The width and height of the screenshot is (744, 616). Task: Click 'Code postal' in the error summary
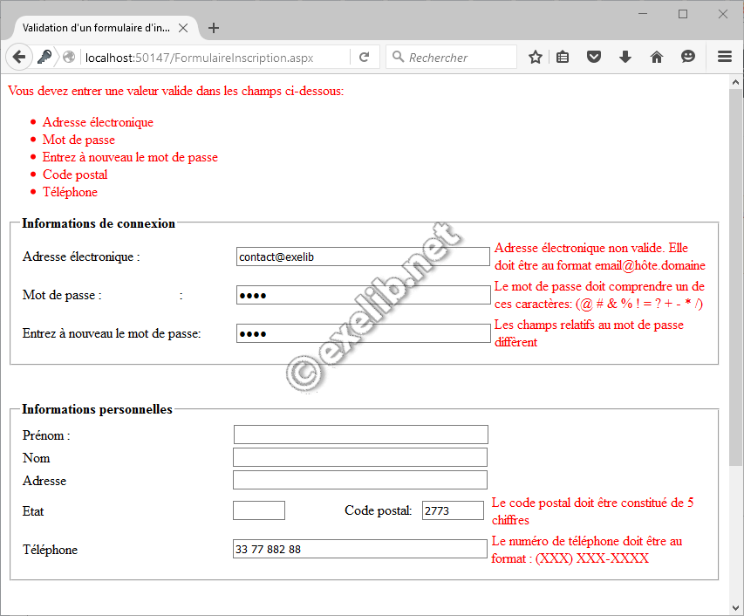pos(75,175)
